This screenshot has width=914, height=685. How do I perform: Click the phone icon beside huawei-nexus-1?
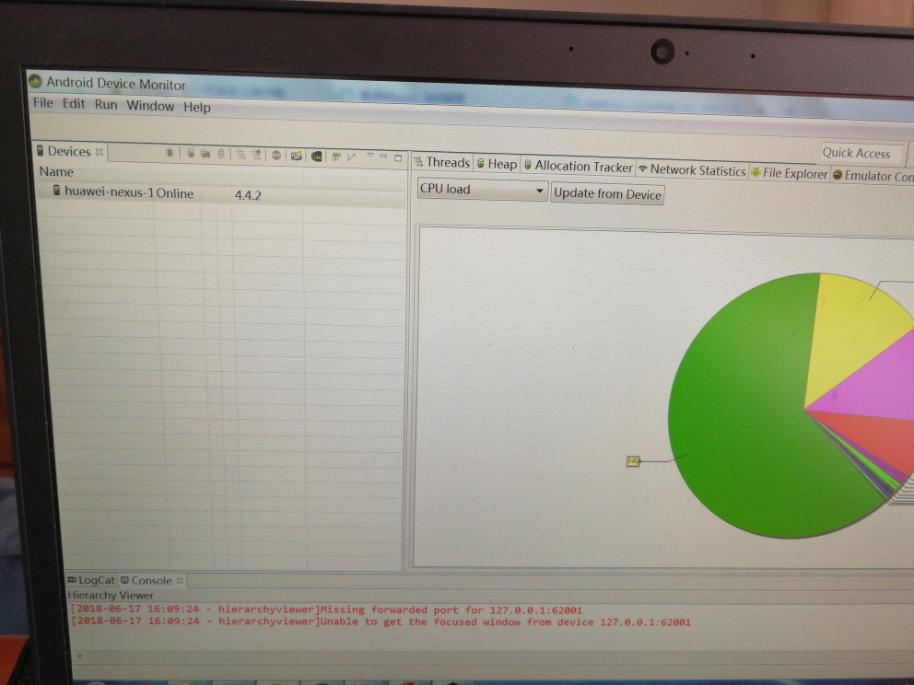(56, 191)
